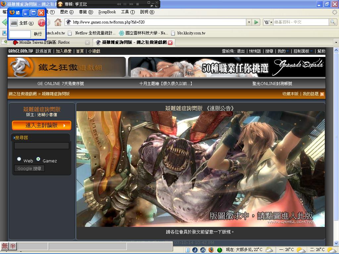Click the 搜尋器 search text field
Screen dimensions: 339x254
(41, 146)
